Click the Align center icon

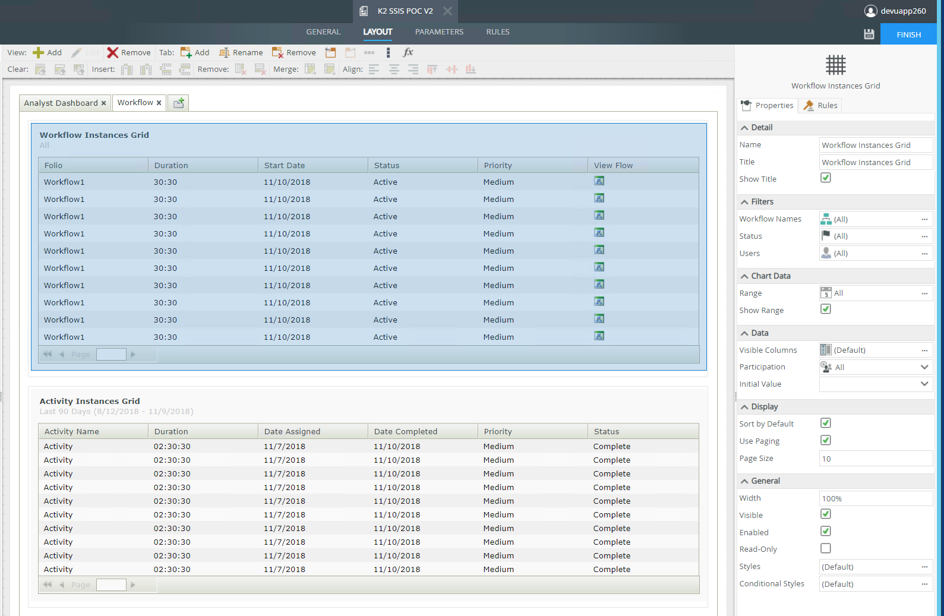tap(394, 70)
